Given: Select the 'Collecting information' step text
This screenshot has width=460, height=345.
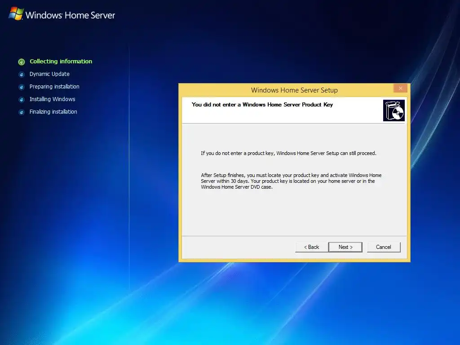Looking at the screenshot, I should [x=61, y=61].
